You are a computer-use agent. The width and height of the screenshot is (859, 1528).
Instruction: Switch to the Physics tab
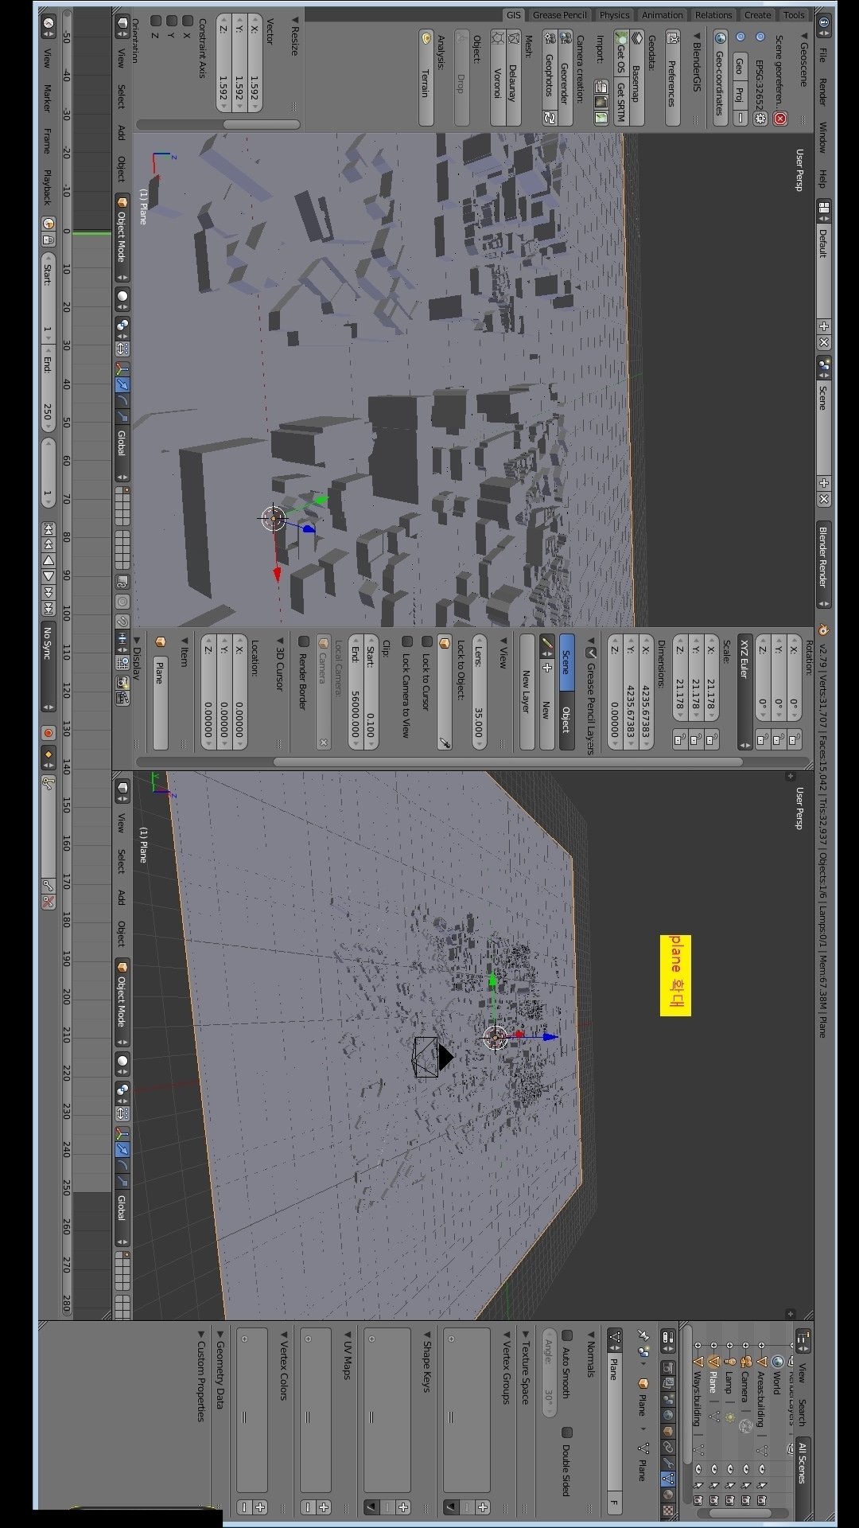click(x=614, y=15)
